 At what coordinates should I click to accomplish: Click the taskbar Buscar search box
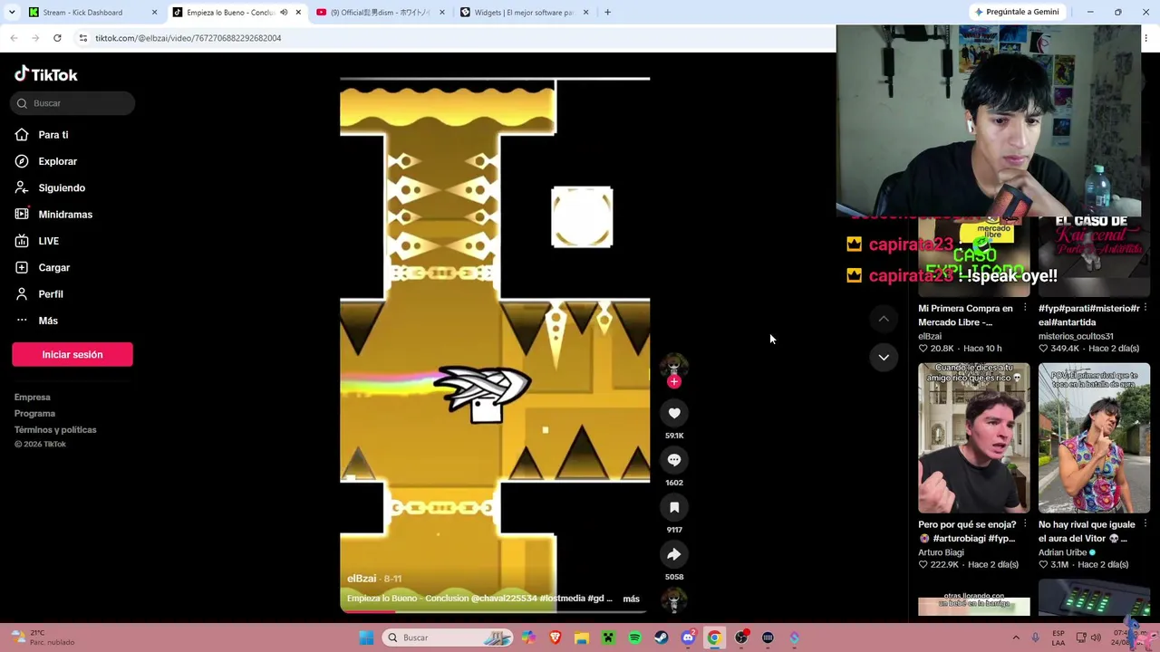coord(448,638)
